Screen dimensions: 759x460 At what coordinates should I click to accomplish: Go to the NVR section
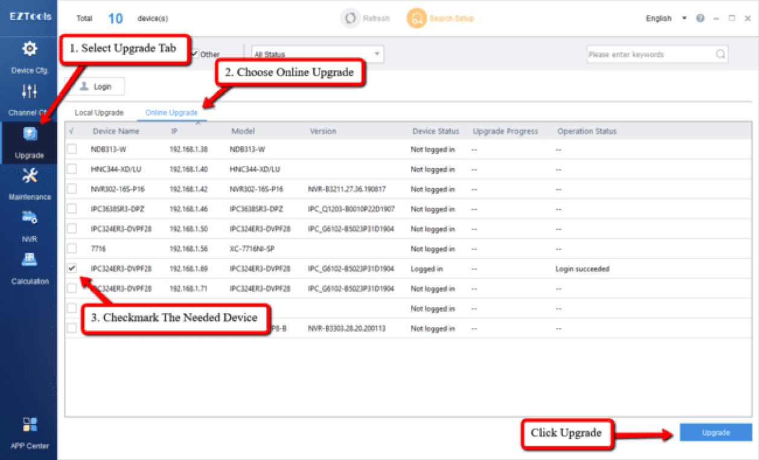[30, 225]
